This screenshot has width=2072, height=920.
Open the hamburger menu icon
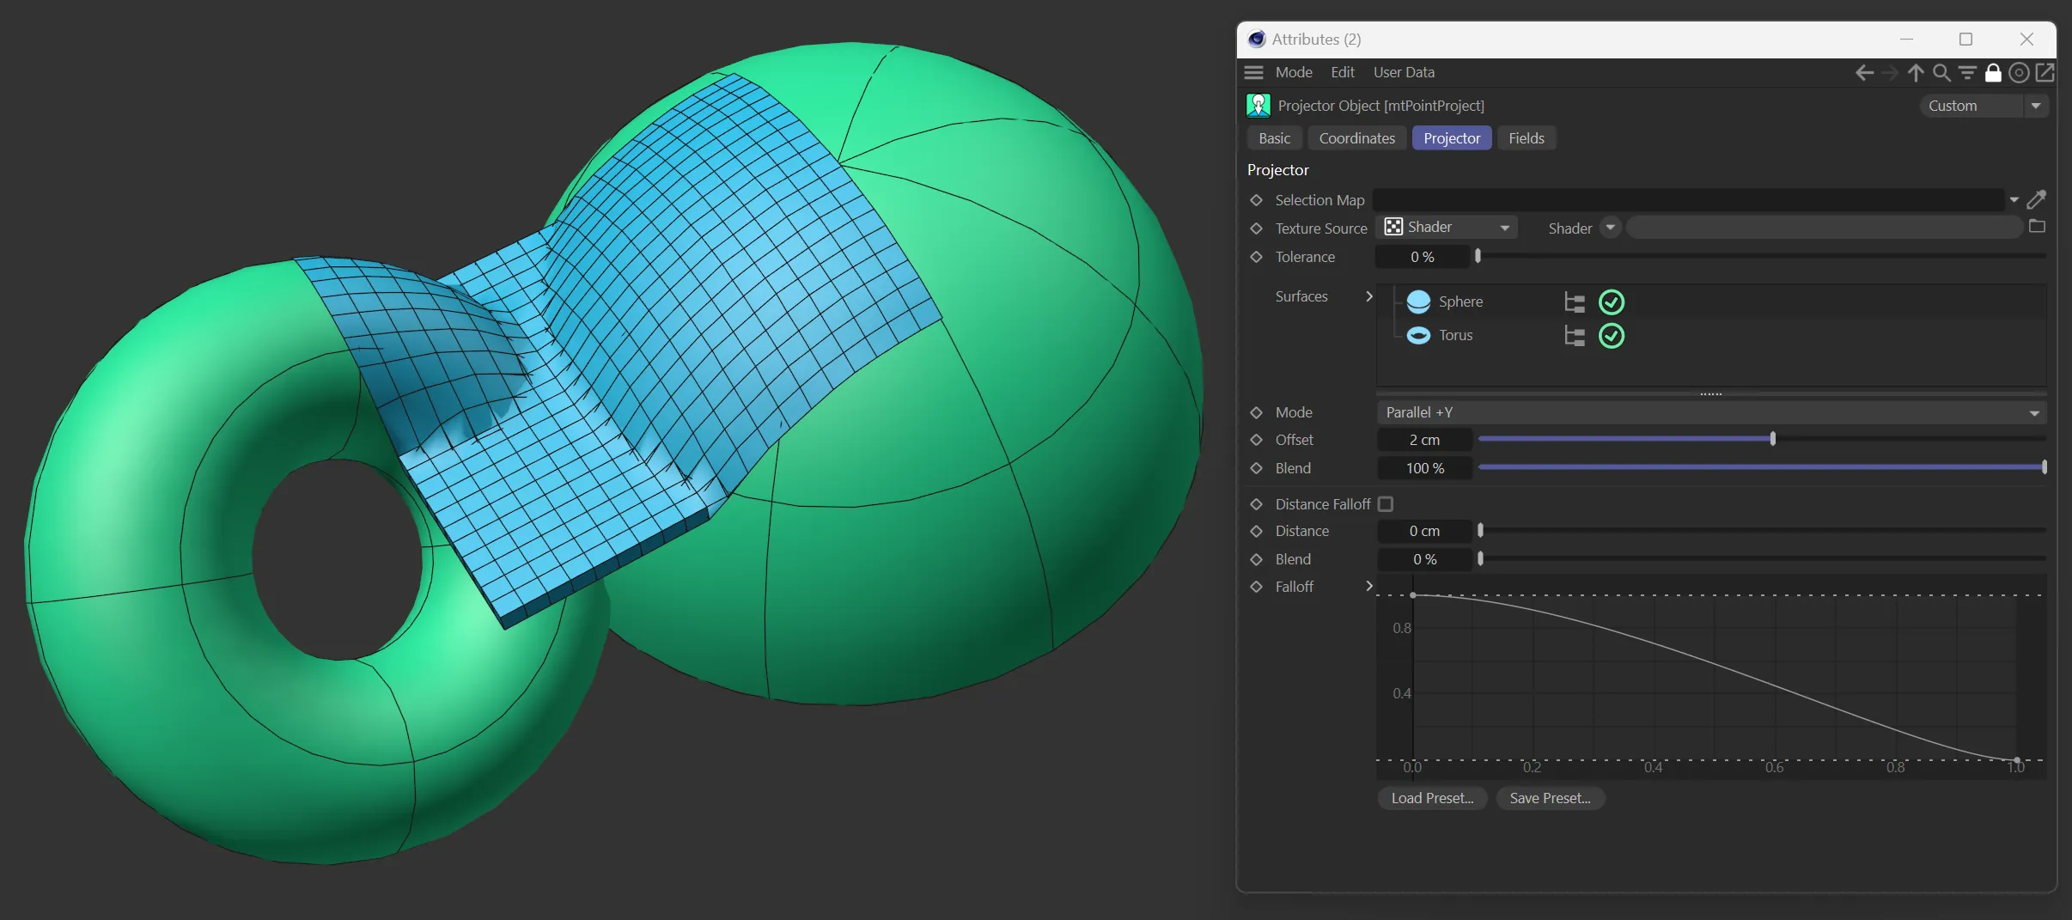pyautogui.click(x=1254, y=73)
